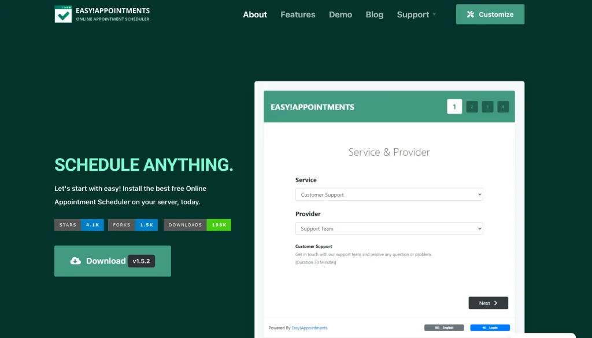Click the Downloads 198K badge

pyautogui.click(x=197, y=225)
